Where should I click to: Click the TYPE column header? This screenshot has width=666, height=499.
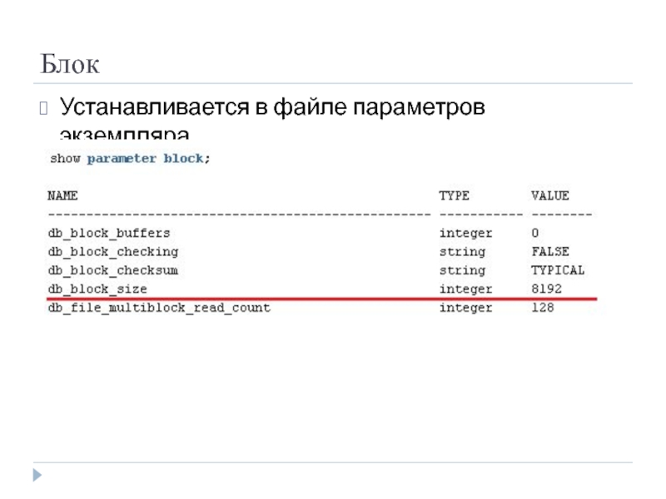pos(454,195)
